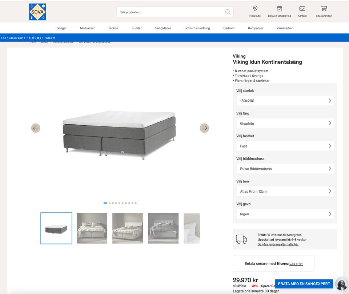
Task: Expand the Välj storlek 180x200 dropdown
Action: [285, 101]
